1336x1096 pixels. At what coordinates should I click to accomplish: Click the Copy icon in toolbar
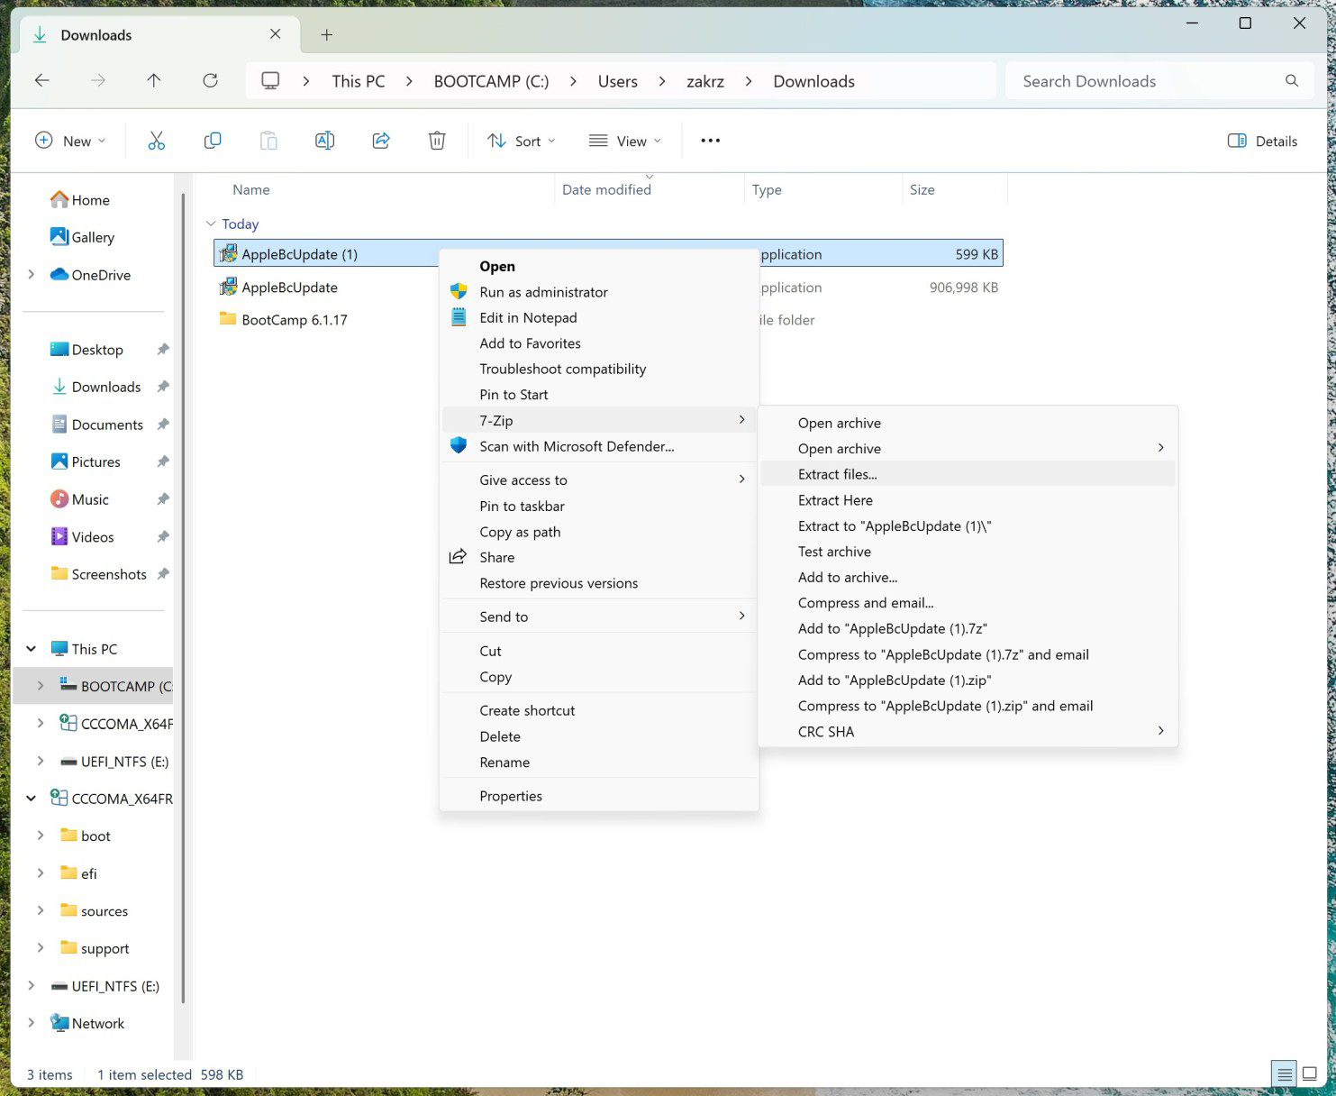(x=213, y=141)
